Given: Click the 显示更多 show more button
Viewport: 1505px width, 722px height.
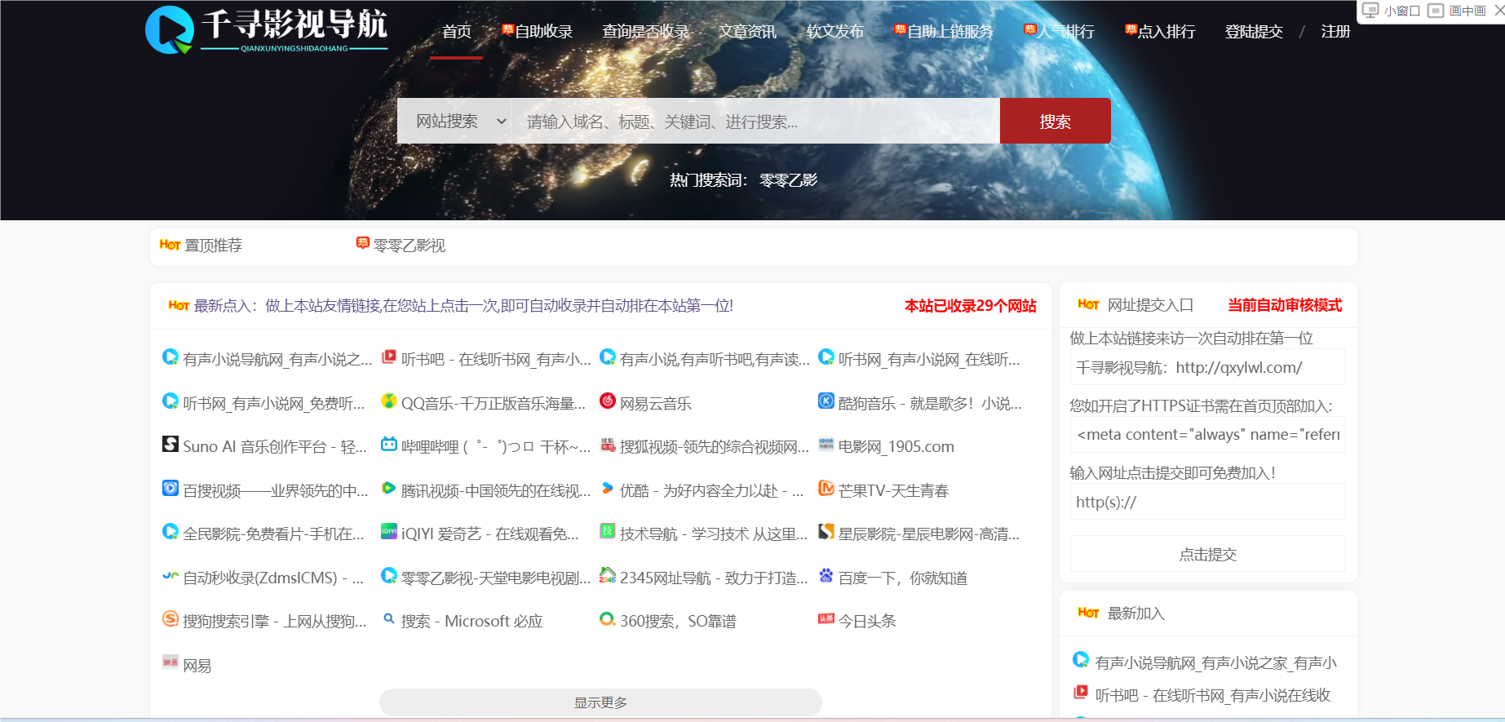Looking at the screenshot, I should (600, 702).
